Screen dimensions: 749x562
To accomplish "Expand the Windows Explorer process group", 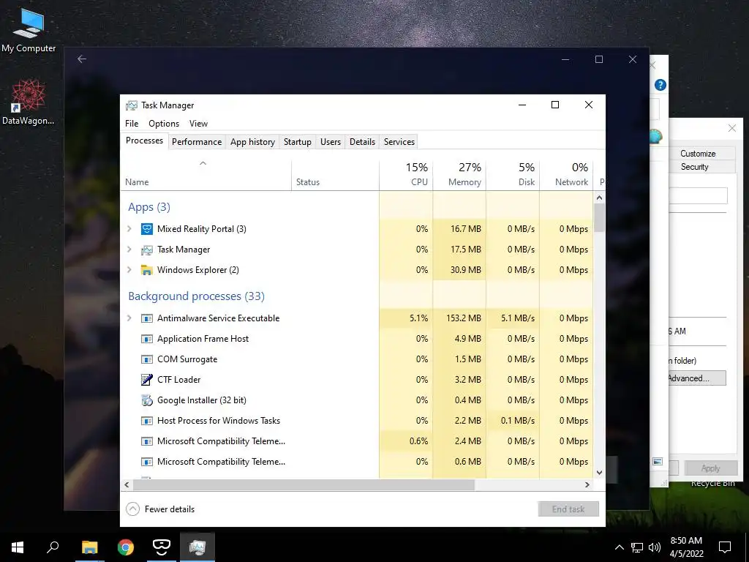I will (129, 270).
